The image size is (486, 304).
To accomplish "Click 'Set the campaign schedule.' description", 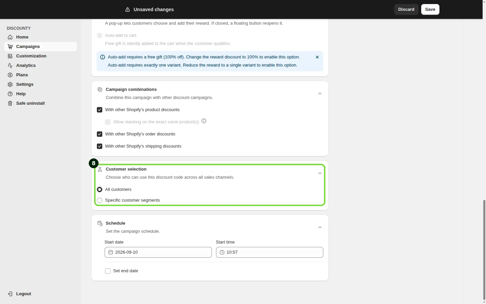I will coord(133,231).
